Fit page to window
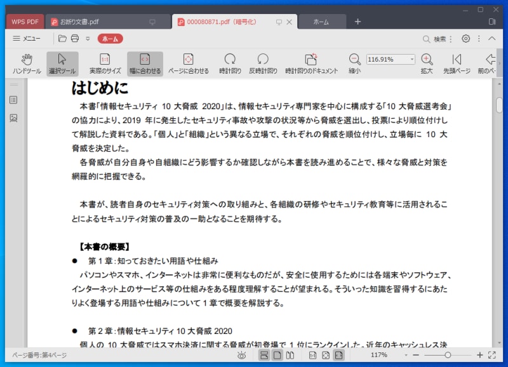The image size is (508, 367). pos(188,63)
